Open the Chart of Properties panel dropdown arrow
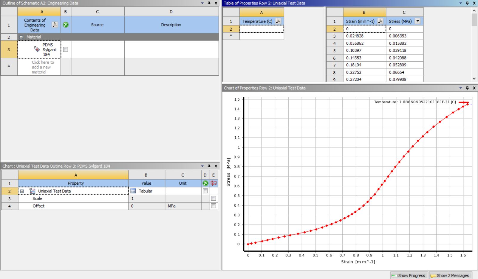 460,88
